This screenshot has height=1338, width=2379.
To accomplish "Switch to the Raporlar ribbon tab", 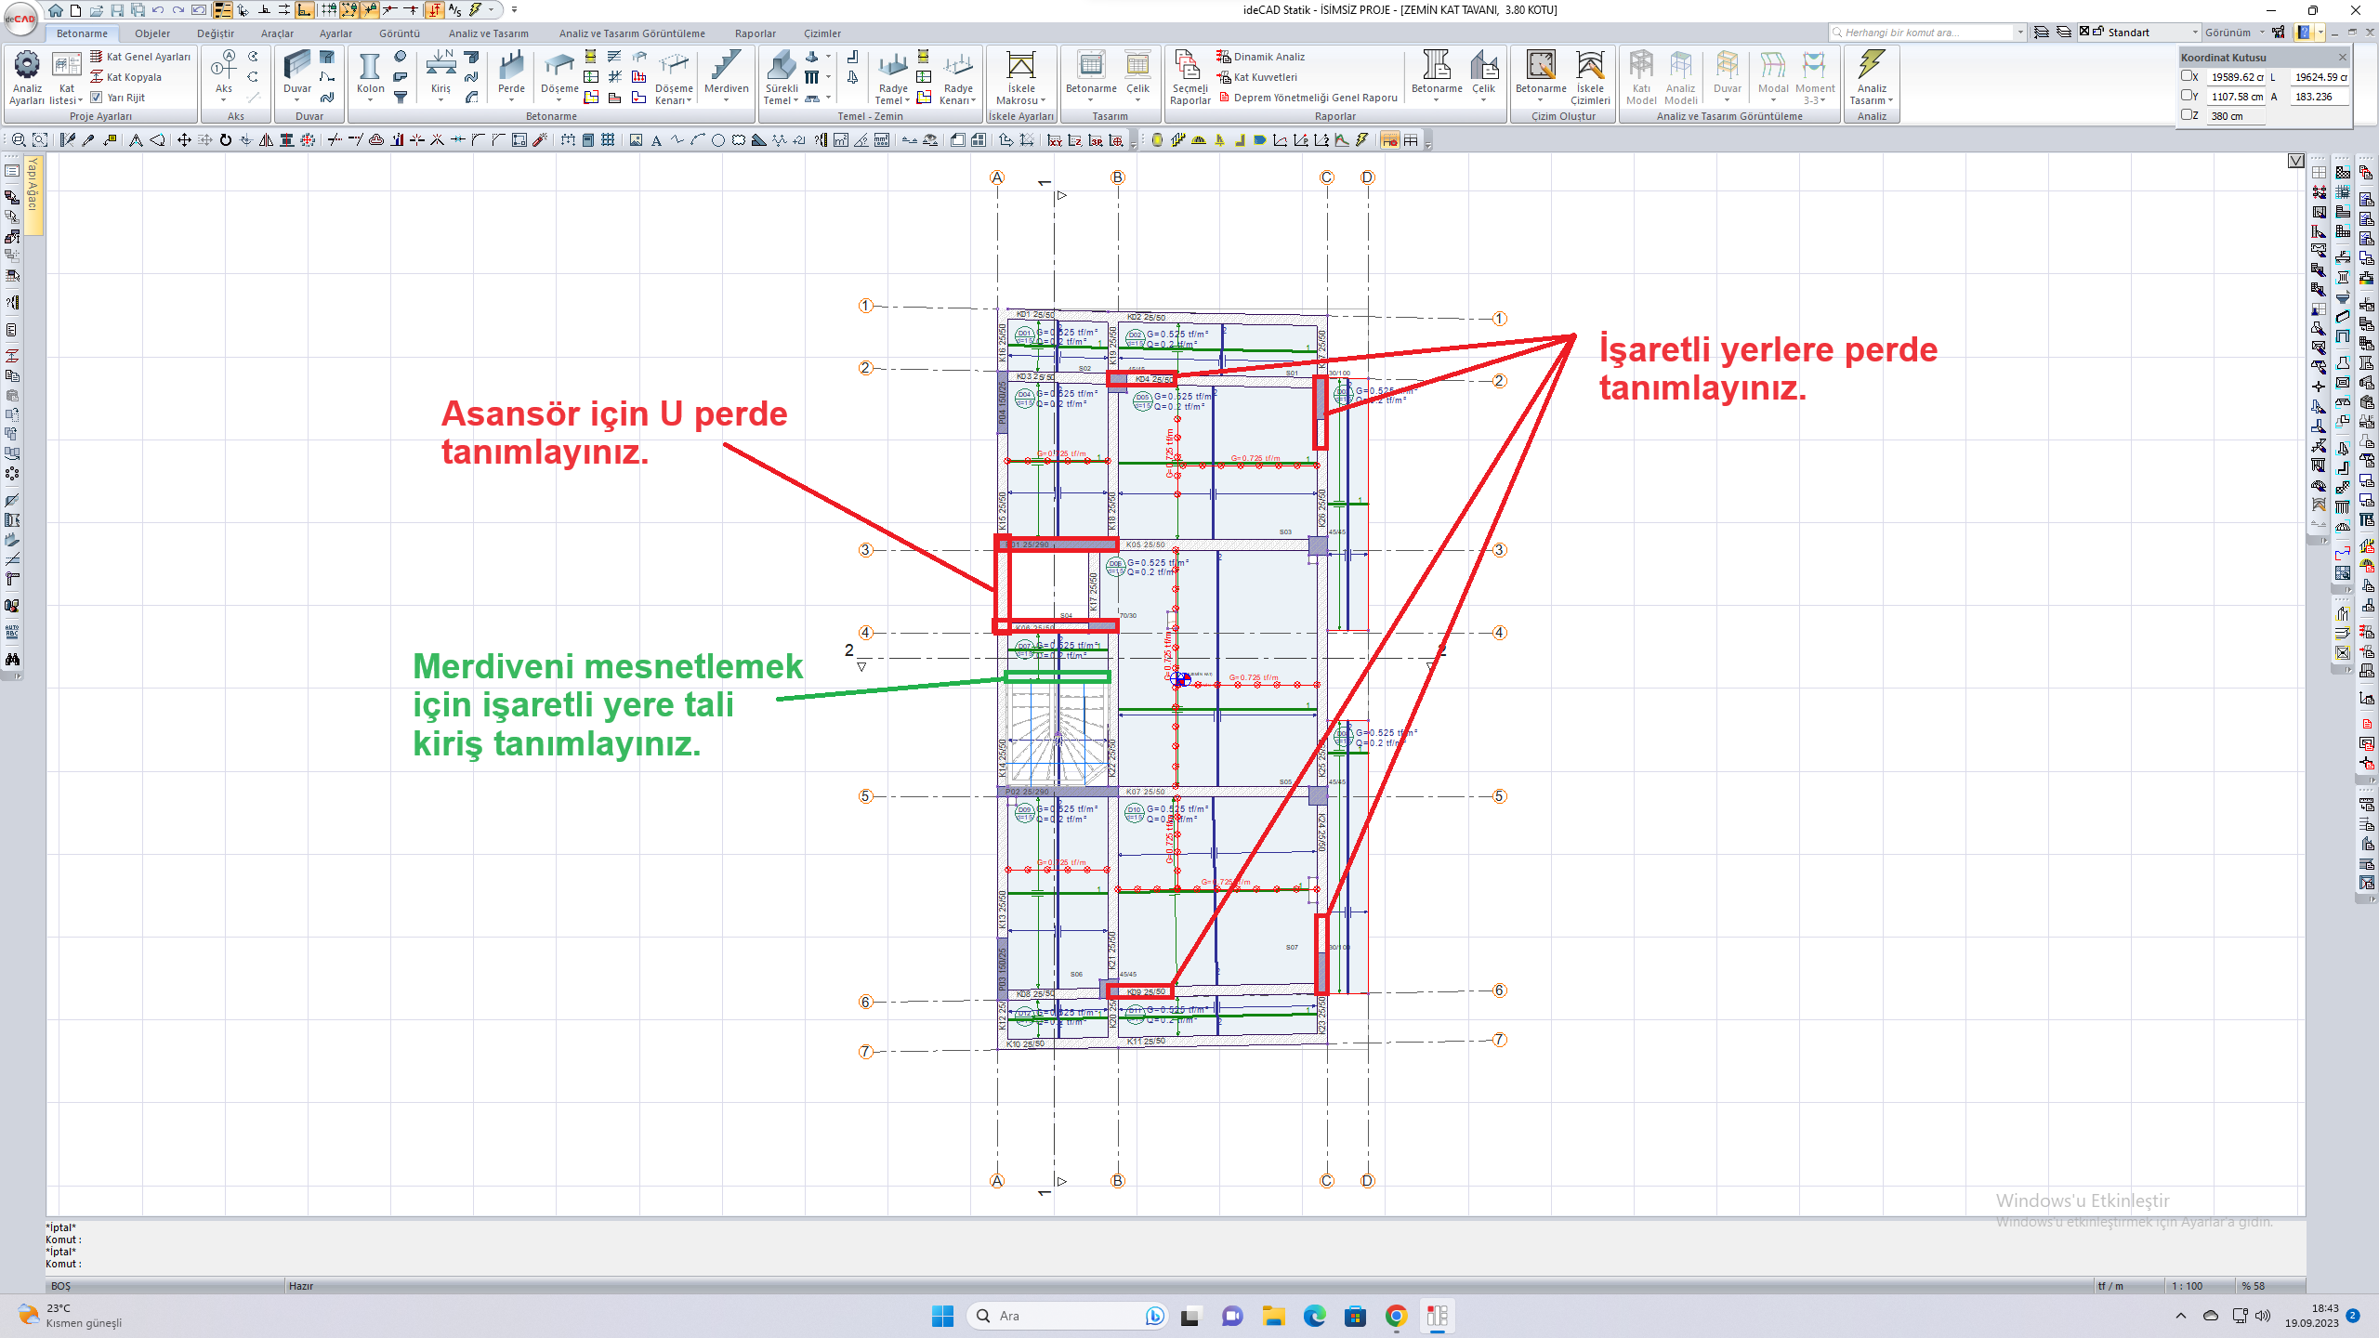I will tap(756, 33).
